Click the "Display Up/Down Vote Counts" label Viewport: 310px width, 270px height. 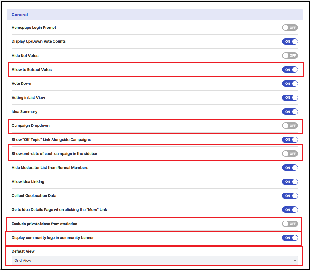click(39, 41)
